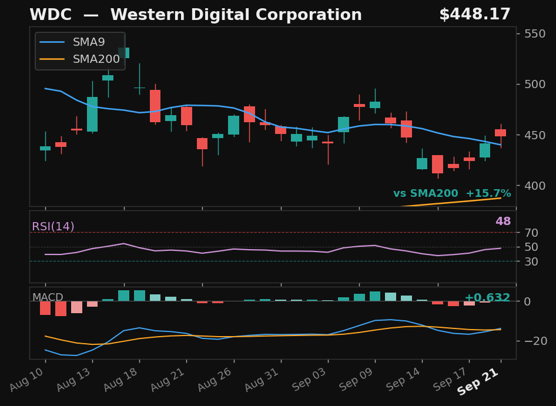This screenshot has height=406, width=556.
Task: Click the MACD −20 axis label
Action: pyautogui.click(x=536, y=341)
